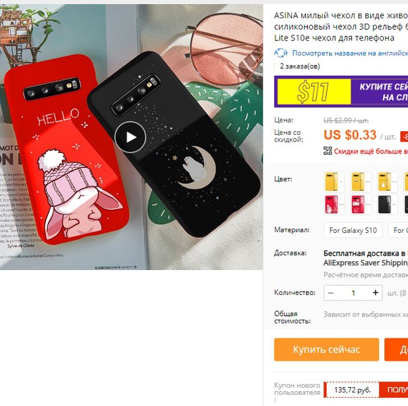Select first yellow case color thumbnail
The image size is (408, 406).
334,182
